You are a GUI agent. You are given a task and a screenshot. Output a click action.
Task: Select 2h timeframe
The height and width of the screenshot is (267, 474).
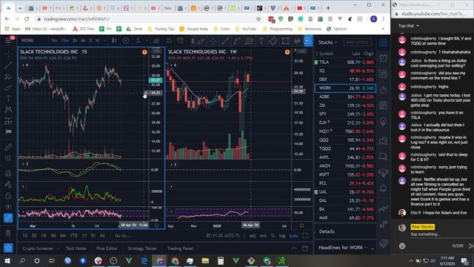pos(75,41)
